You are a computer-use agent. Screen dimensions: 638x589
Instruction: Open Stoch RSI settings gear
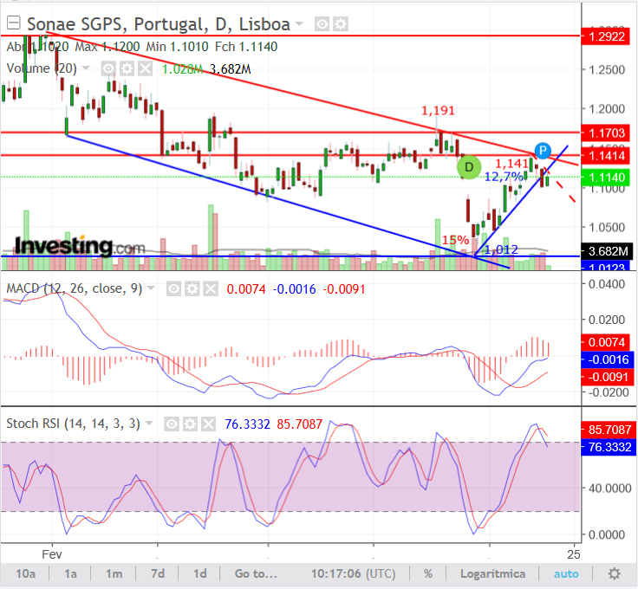tap(190, 424)
